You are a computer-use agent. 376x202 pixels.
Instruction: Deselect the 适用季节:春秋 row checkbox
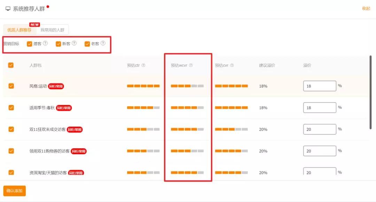(11, 107)
